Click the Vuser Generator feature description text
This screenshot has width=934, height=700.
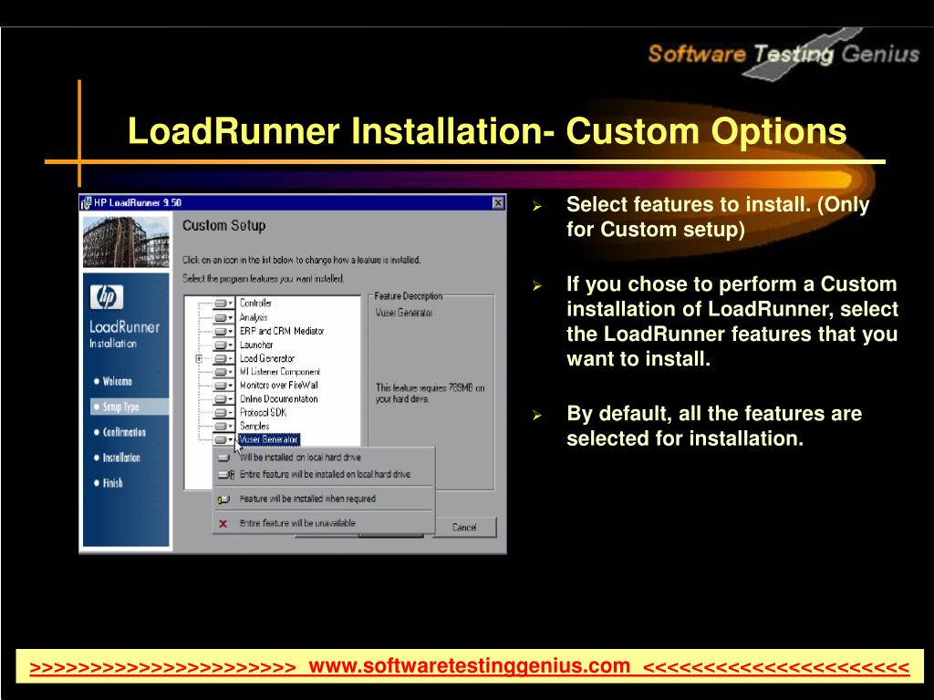(404, 314)
